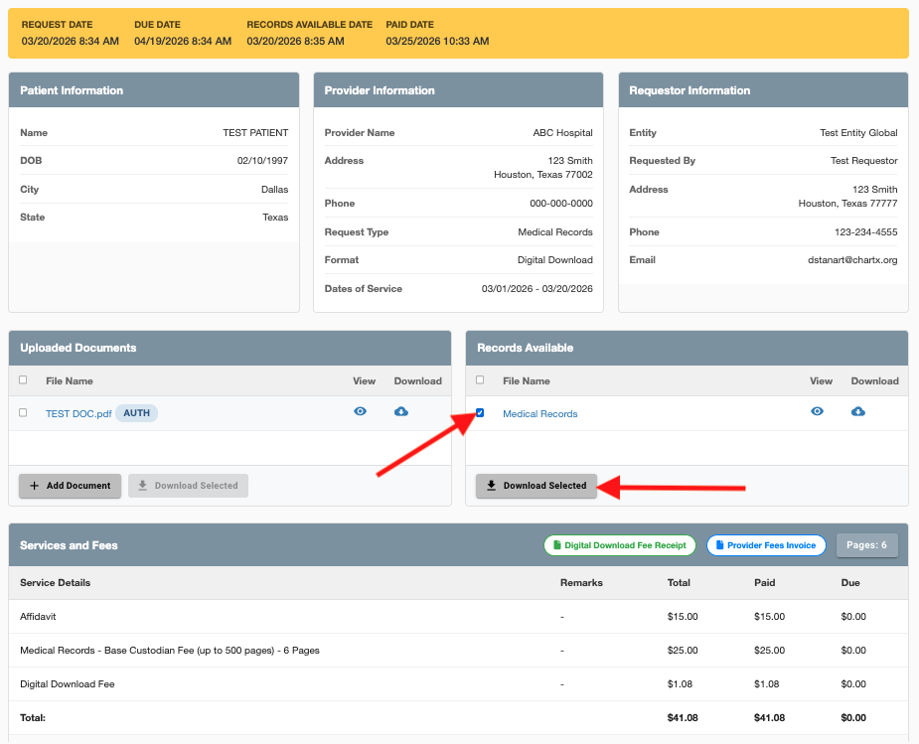Viewport: 919px width, 744px height.
Task: Click the patient city value Dallas
Action: click(275, 189)
